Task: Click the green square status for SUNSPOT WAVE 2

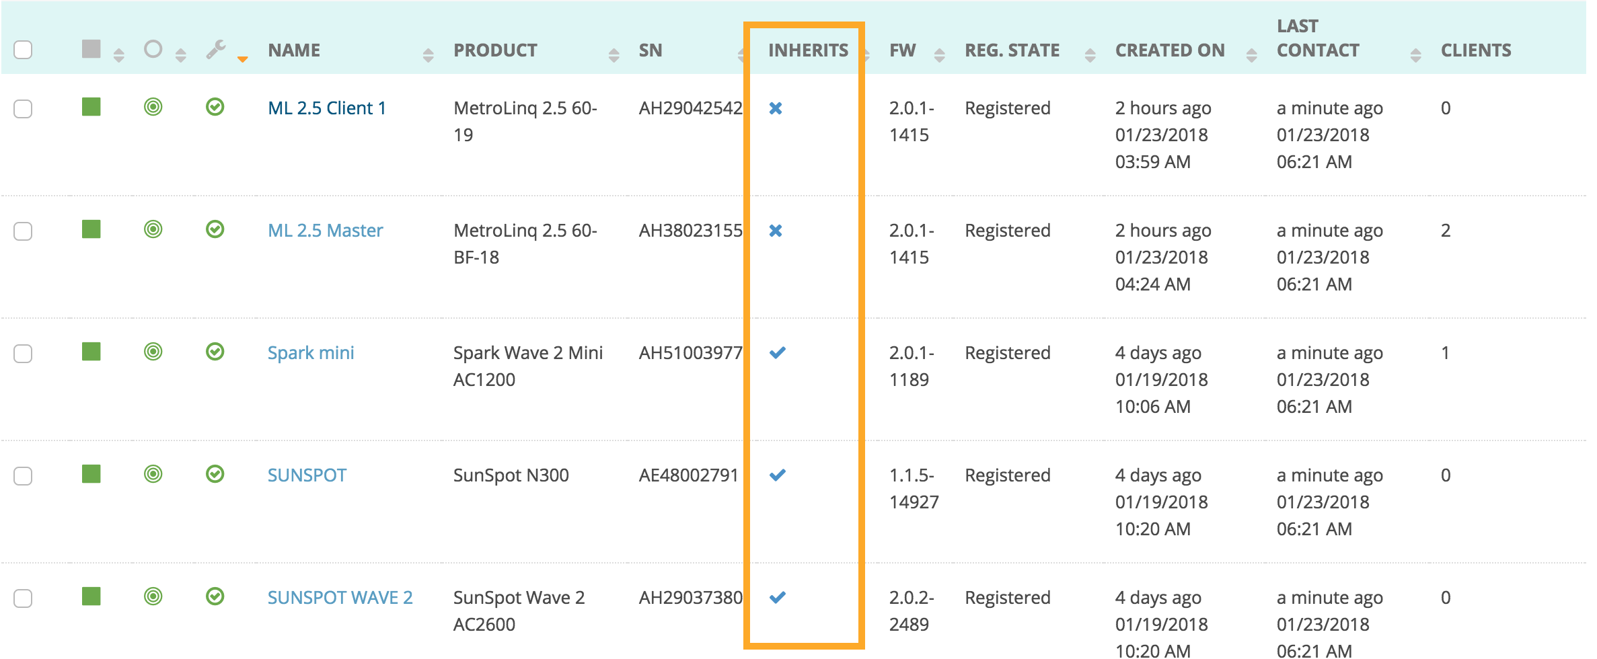Action: click(x=91, y=596)
